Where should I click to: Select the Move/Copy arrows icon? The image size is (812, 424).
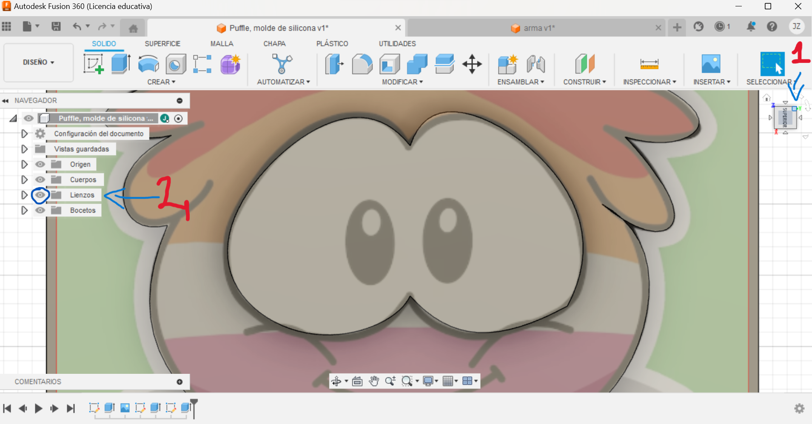coord(472,64)
